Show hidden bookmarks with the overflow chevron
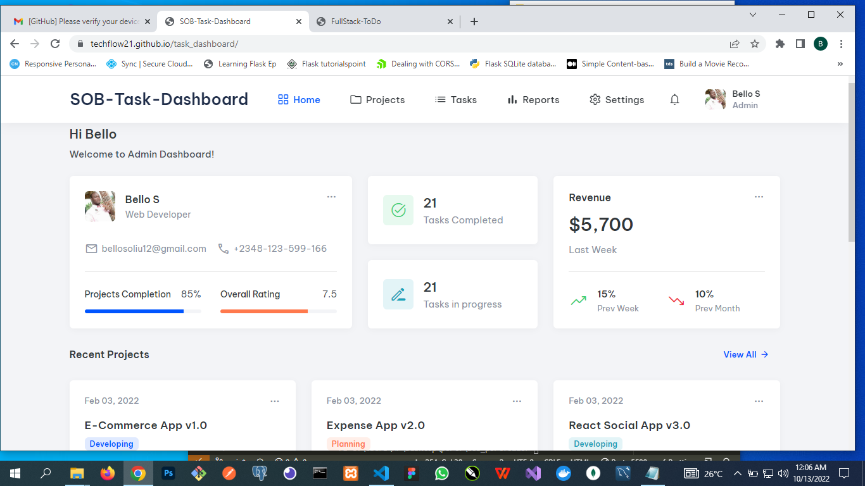Screen dimensions: 865x486 point(840,64)
